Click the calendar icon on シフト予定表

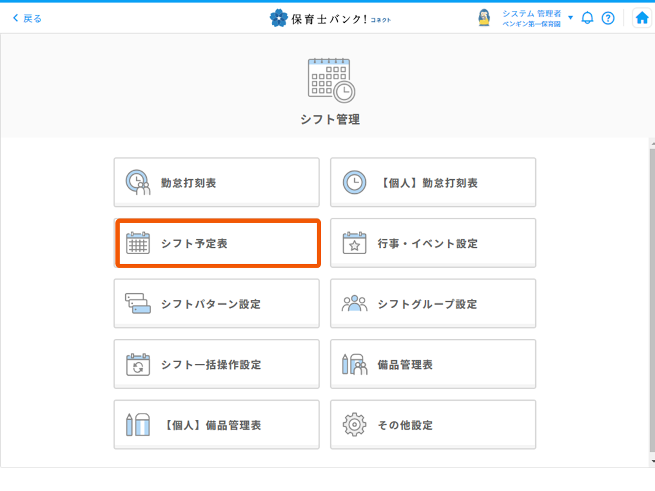point(136,242)
